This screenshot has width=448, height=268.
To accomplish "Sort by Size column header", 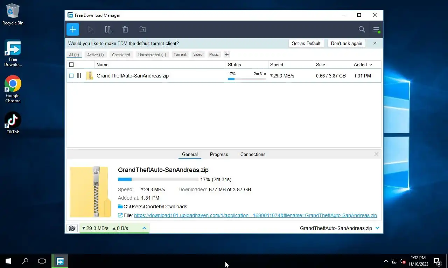I will click(x=333, y=65).
